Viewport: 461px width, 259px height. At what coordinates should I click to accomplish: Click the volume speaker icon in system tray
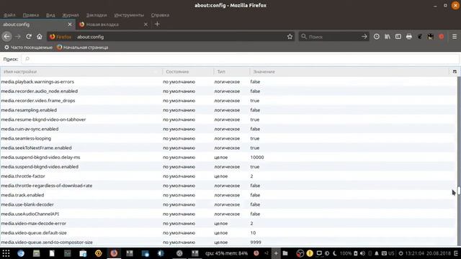tap(362, 253)
